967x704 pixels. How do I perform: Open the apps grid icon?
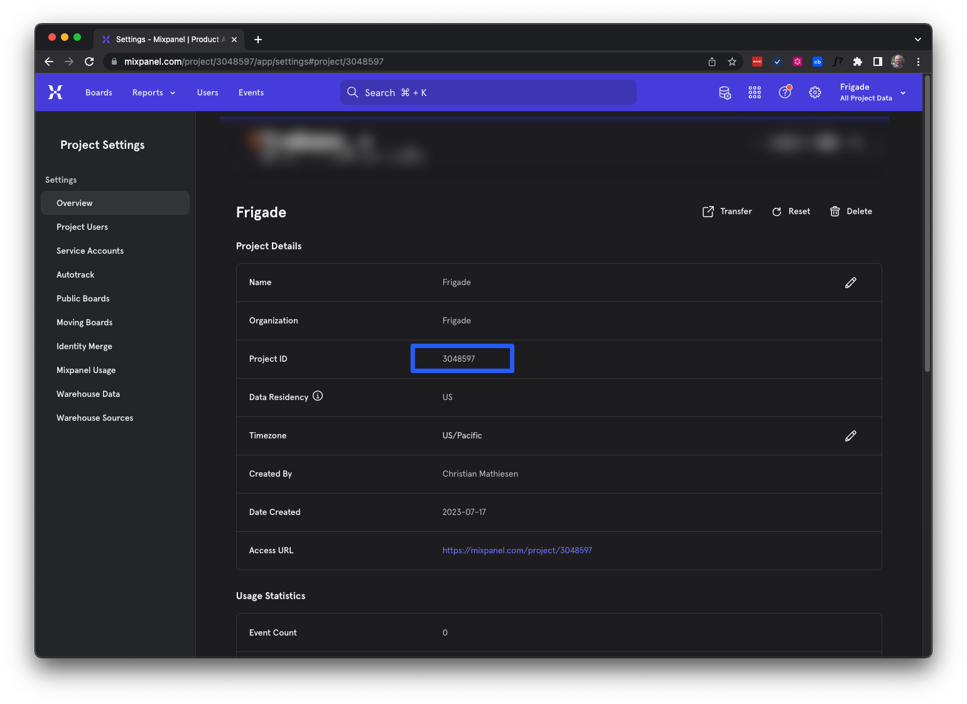pyautogui.click(x=755, y=93)
